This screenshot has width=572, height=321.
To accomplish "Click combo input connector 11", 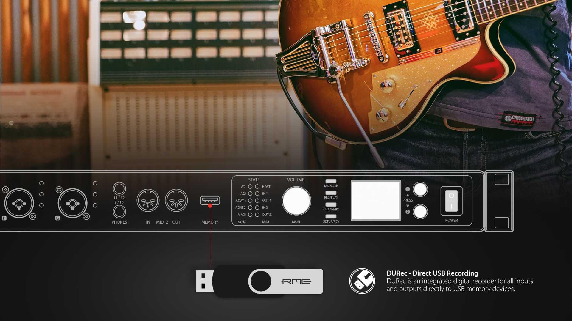I will 19,204.
